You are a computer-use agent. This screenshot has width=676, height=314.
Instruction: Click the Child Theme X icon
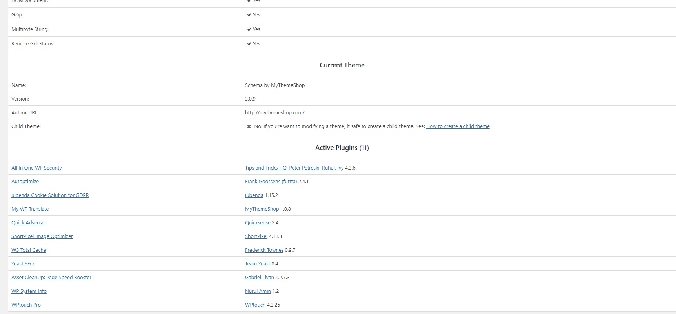click(249, 126)
